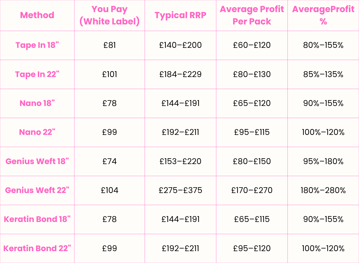Click the Tape In 22" row label

[37, 74]
